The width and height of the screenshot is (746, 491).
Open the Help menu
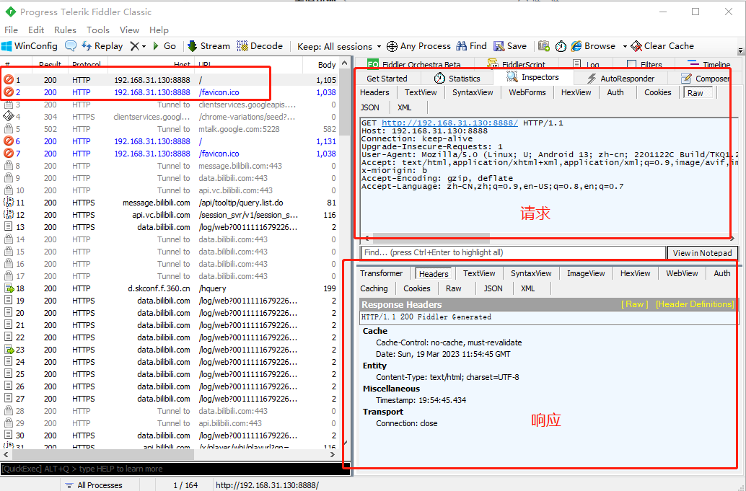(x=159, y=30)
